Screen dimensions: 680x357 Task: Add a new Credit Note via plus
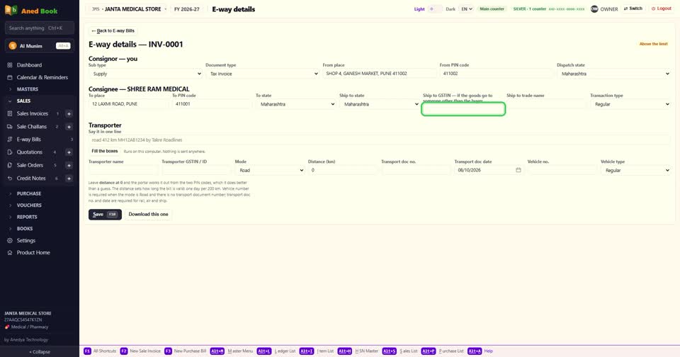click(x=69, y=178)
